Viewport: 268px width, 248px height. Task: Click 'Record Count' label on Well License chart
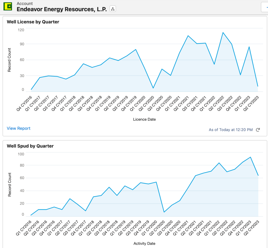pos(9,60)
